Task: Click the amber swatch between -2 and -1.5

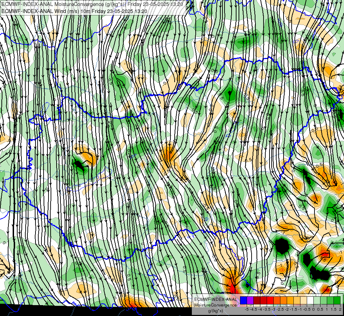Action: pyautogui.click(x=290, y=301)
